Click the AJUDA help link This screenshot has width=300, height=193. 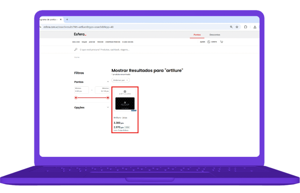[x=203, y=42]
